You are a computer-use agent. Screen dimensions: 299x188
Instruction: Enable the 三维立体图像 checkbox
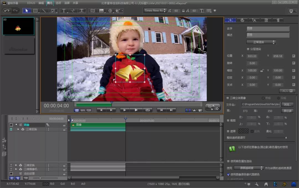click(x=228, y=98)
